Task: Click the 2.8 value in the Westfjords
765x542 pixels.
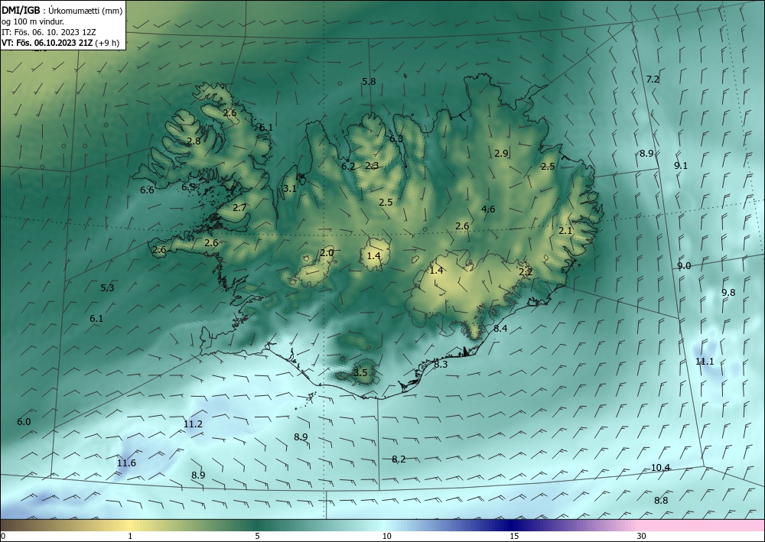Action: (x=194, y=141)
